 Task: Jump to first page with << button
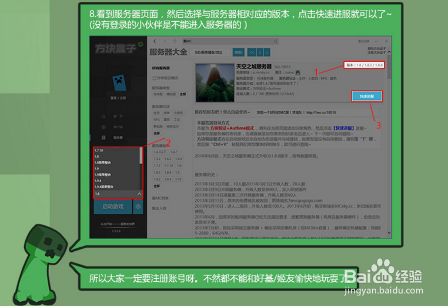(x=251, y=52)
